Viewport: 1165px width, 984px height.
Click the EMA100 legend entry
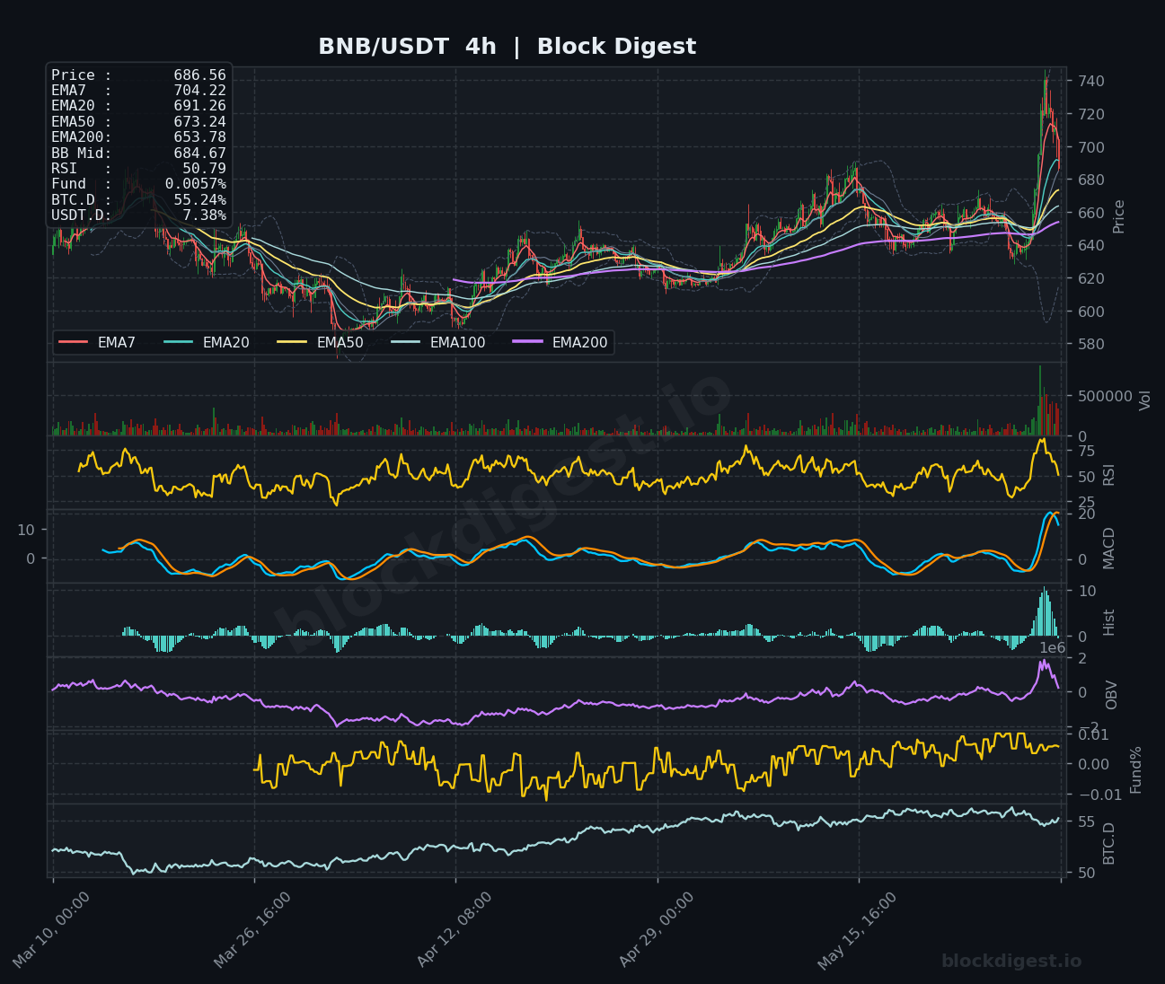tap(438, 342)
